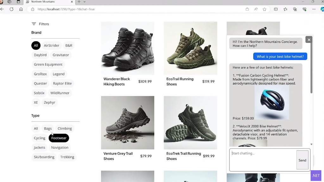The height and width of the screenshot is (182, 324).
Task: Click the Venture Grey Trail Shoes title
Action: tap(118, 156)
